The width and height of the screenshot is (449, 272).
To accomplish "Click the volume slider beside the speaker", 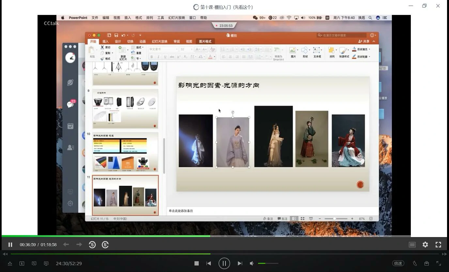I will click(268, 263).
